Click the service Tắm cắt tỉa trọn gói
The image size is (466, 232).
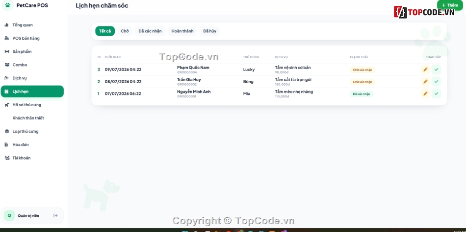tap(293, 79)
